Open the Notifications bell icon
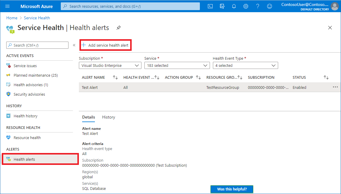The width and height of the screenshot is (341, 194). tap(234, 6)
